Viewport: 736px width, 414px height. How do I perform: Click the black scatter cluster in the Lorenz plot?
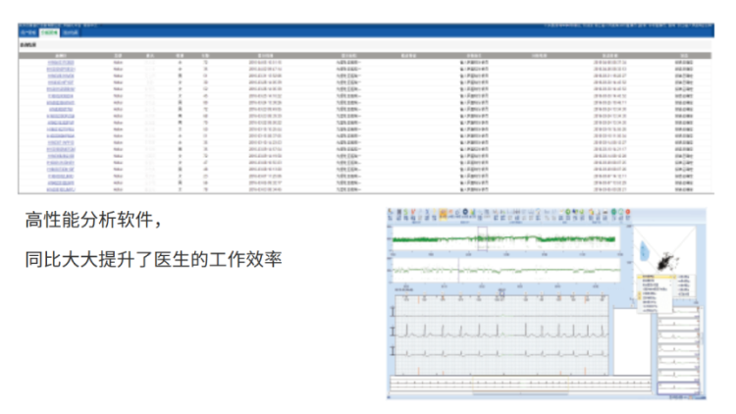[x=665, y=262]
